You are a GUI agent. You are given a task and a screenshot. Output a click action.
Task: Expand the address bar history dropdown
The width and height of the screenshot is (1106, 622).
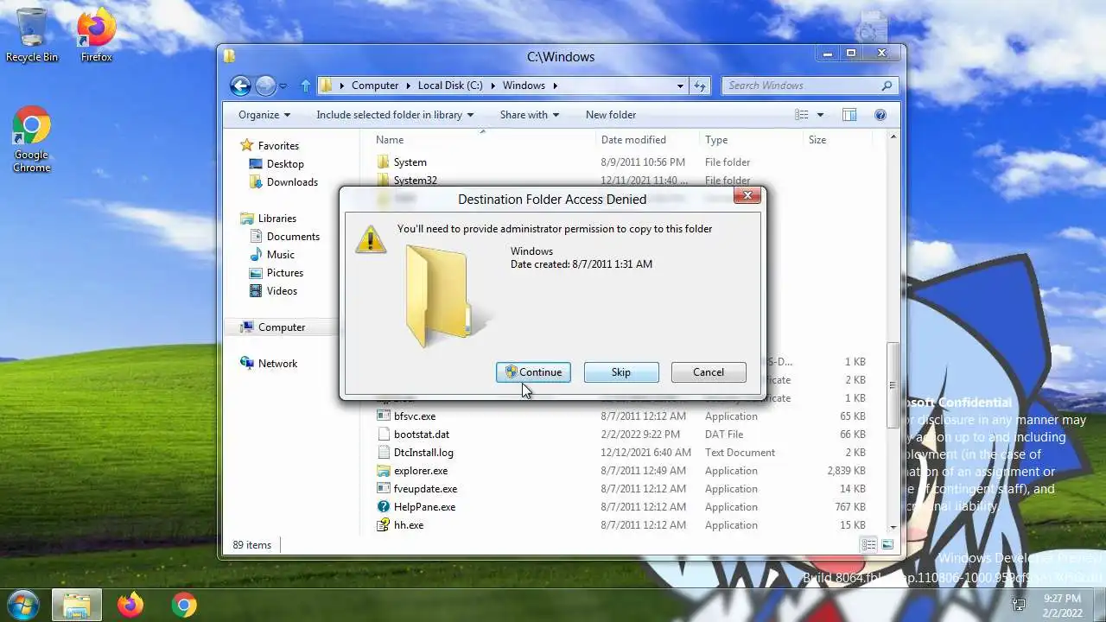[681, 86]
